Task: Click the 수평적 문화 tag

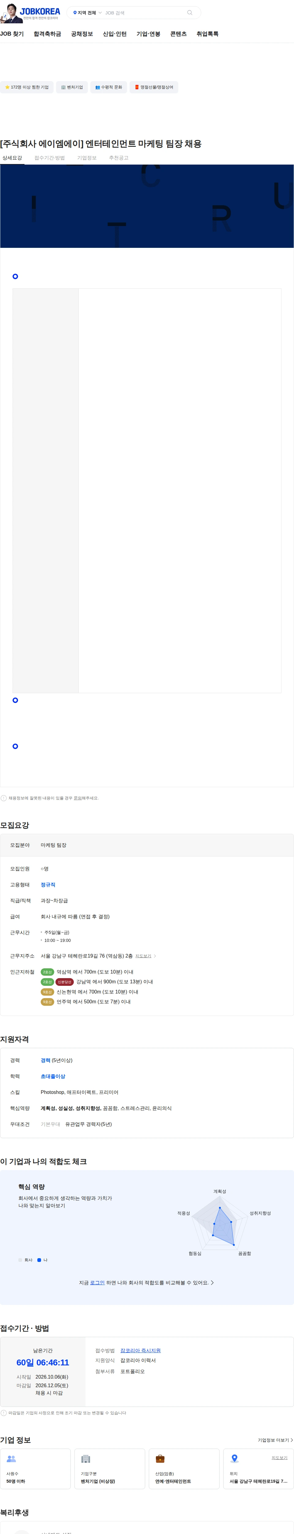Action: coord(109,87)
